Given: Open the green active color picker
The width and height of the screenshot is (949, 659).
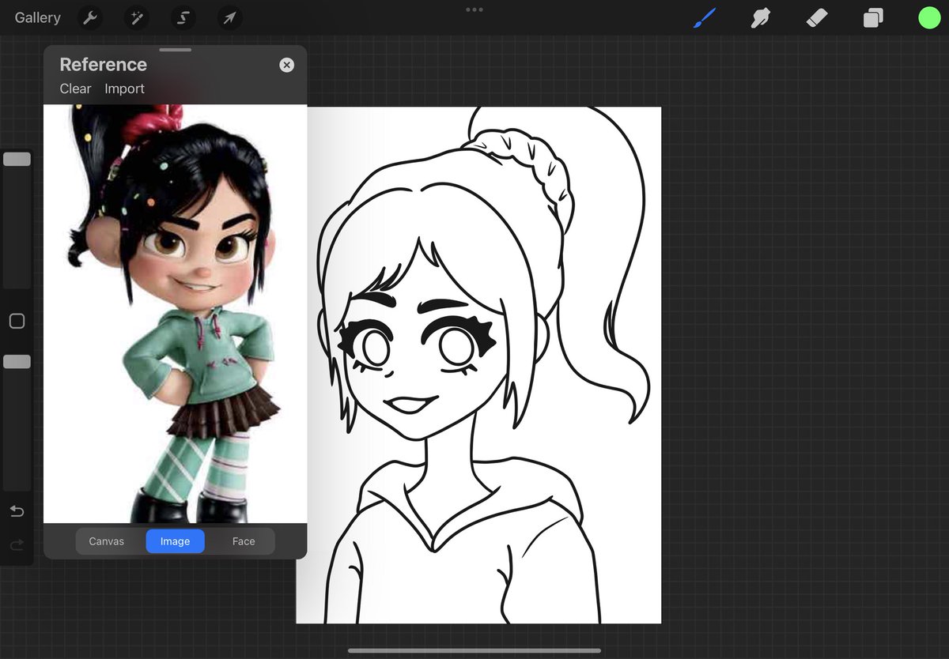Looking at the screenshot, I should pyautogui.click(x=929, y=17).
